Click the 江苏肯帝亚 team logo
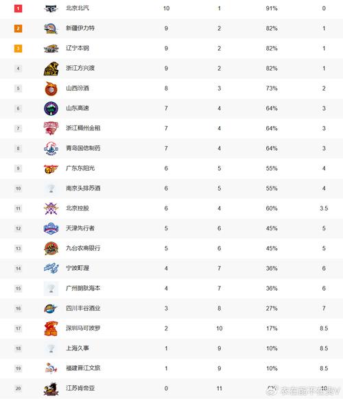The image size is (343, 399). point(51,389)
